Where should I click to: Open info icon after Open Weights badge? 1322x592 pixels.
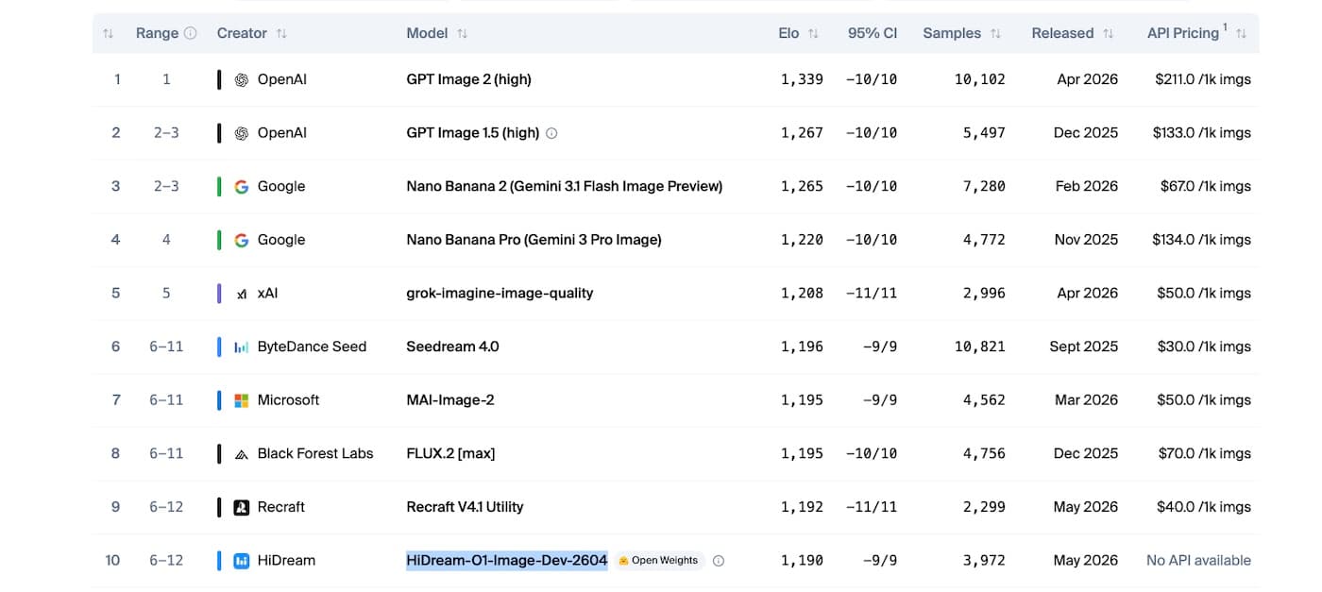[719, 561]
